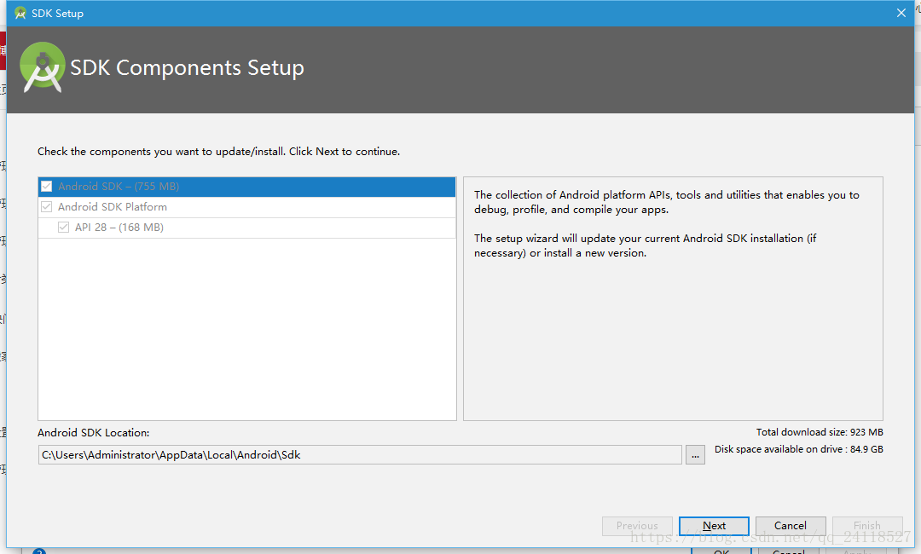921x554 pixels.
Task: Click the blue help icon in background window
Action: coord(38,551)
